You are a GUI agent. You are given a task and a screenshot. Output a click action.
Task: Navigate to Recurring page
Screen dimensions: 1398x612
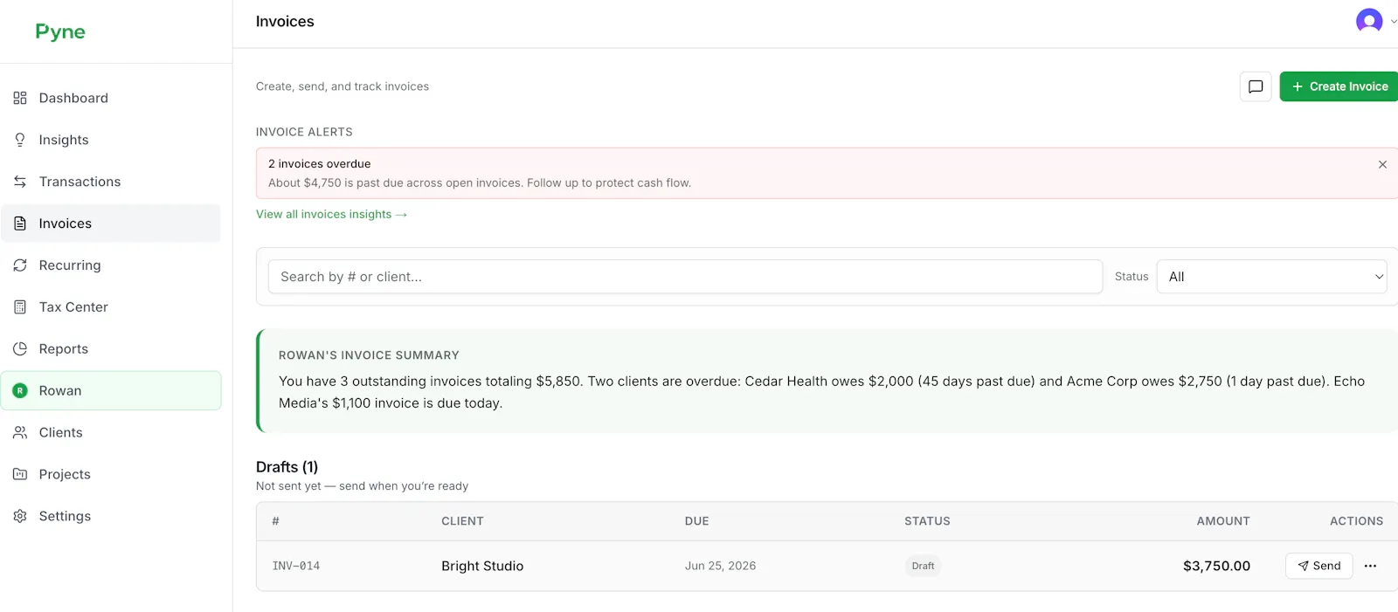click(111, 265)
